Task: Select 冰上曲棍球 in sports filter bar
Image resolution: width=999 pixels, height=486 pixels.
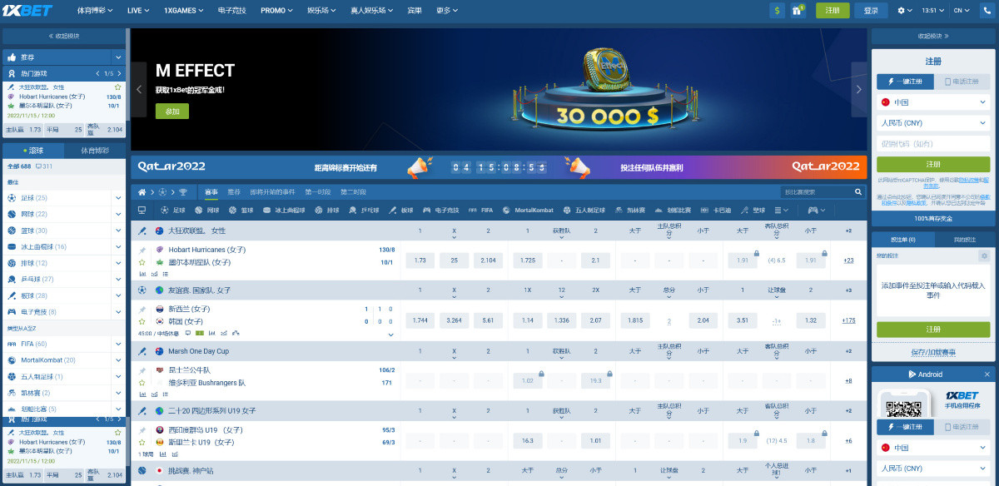Action: pos(285,211)
